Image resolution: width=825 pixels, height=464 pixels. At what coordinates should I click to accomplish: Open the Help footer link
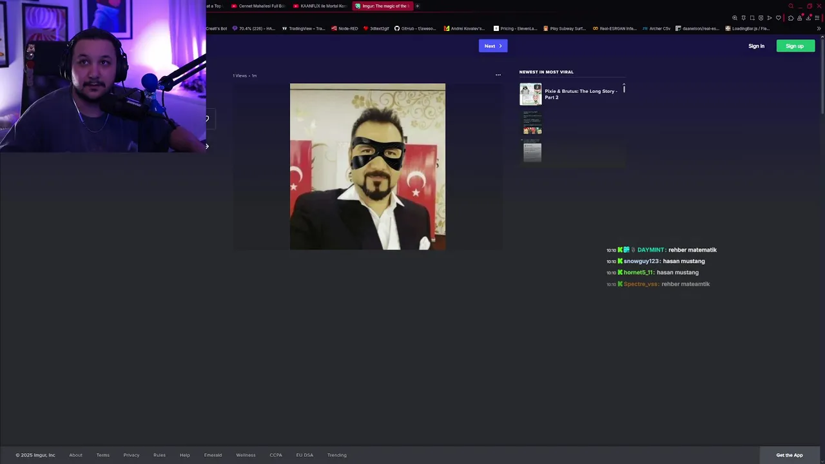(185, 455)
